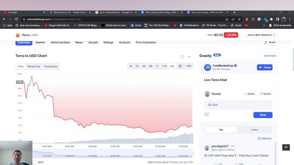Open the Price Estimates tab
The image size is (294, 165).
pyautogui.click(x=146, y=43)
